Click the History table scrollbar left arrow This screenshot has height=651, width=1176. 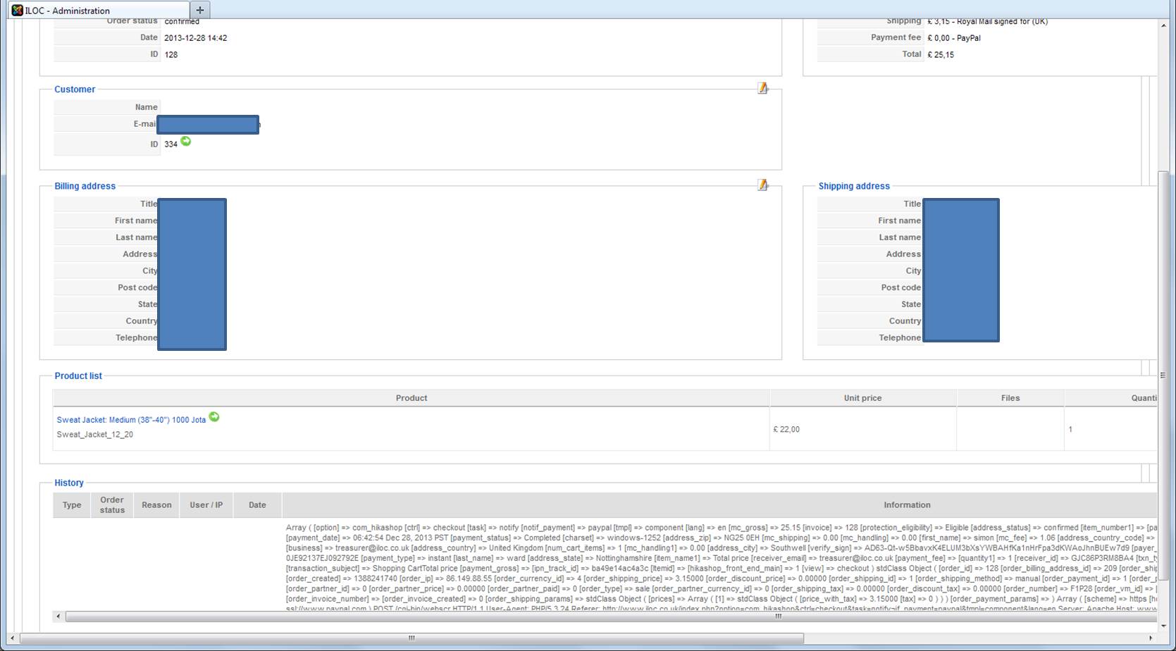[58, 616]
